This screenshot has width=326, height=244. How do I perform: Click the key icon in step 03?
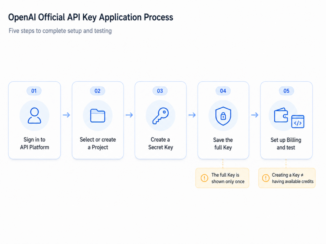(160, 116)
